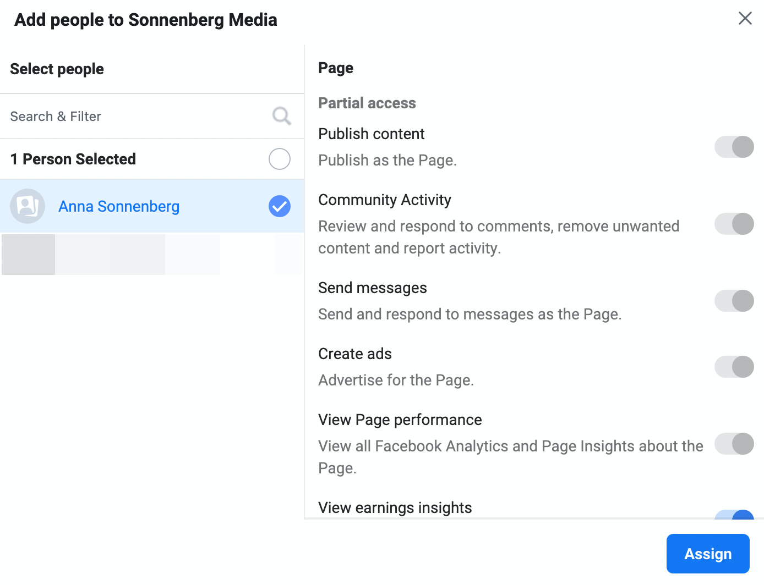
Task: Click the loading placeholder row
Action: (x=152, y=254)
